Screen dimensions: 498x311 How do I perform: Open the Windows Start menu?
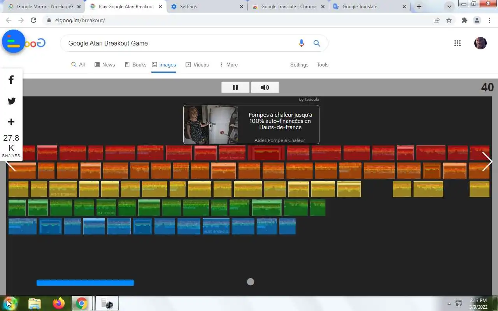[11, 303]
